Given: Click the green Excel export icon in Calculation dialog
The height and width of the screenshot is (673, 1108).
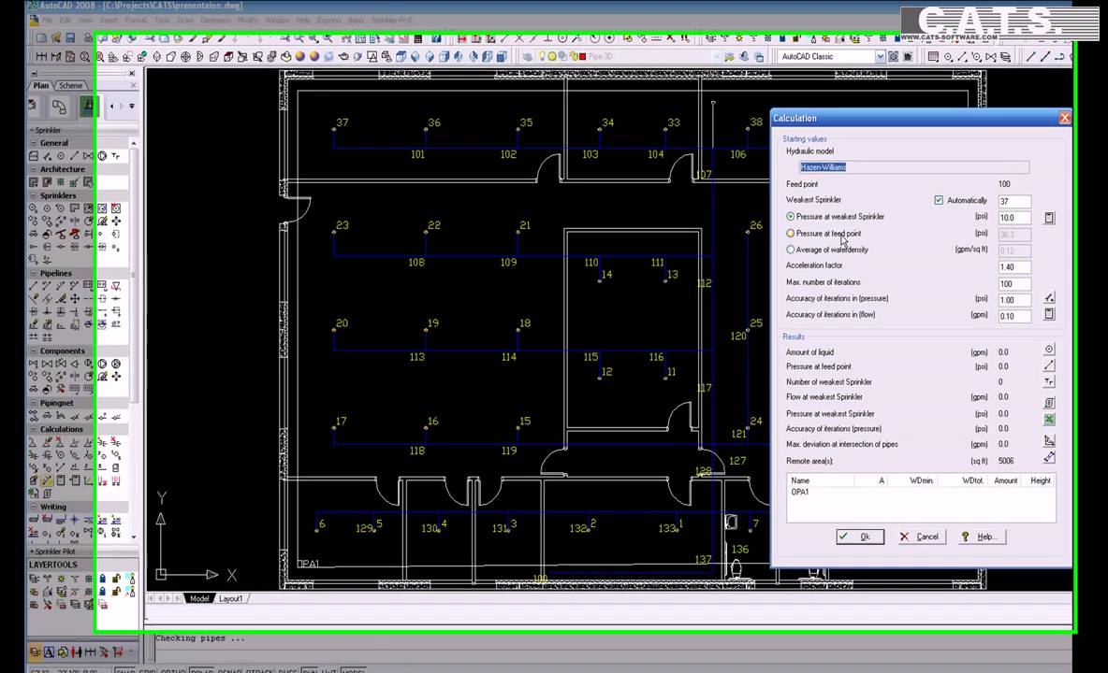Looking at the screenshot, I should 1049,419.
